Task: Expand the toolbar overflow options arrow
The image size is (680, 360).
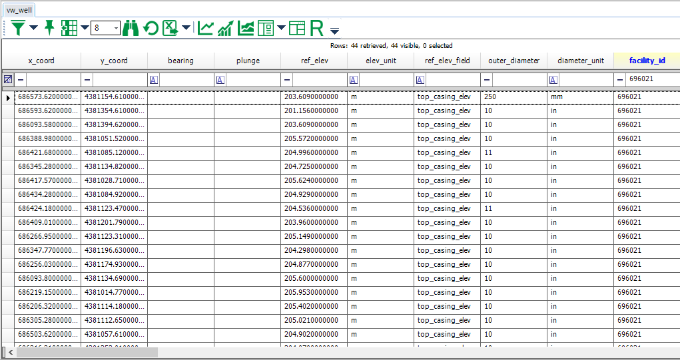Action: coord(334,31)
